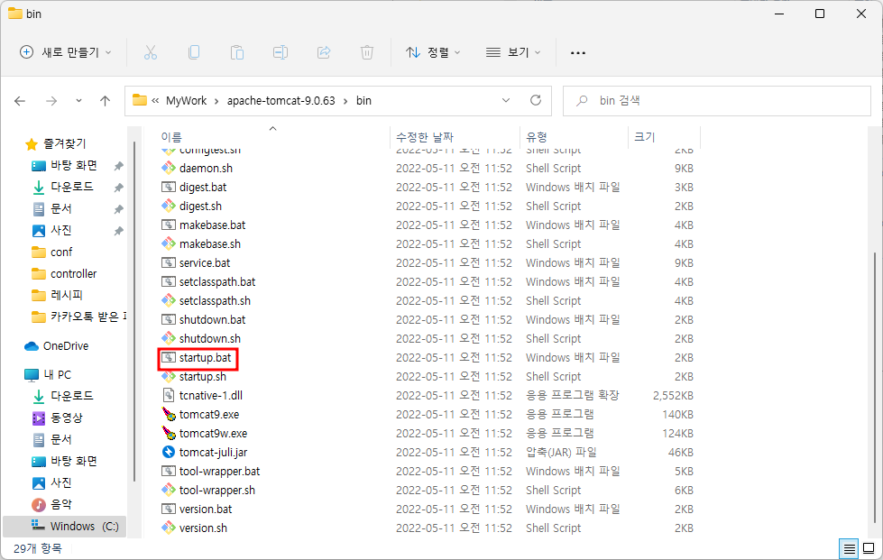This screenshot has height=560, width=883.
Task: Select the digest.bat batch file icon
Action: click(169, 188)
